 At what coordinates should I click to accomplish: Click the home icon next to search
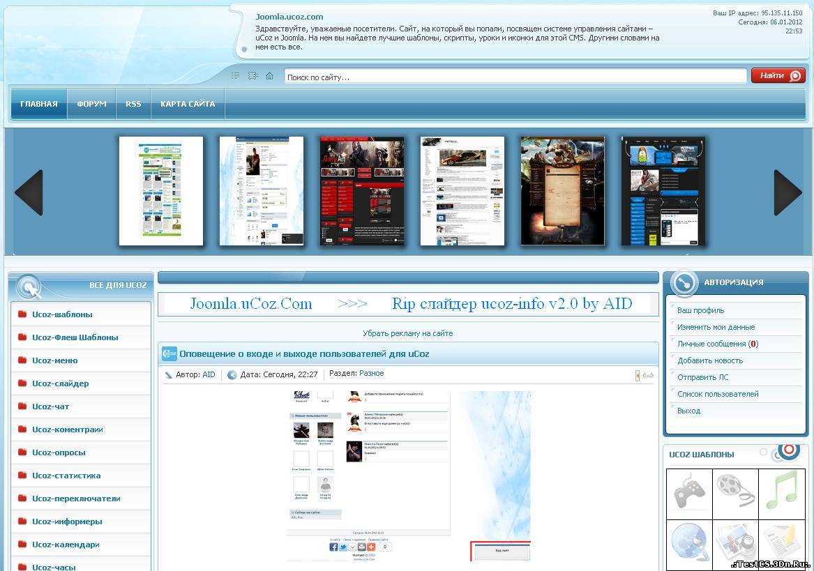click(x=269, y=76)
